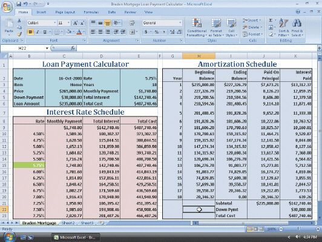Click the Orientation text angle icon
The height and width of the screenshot is (242, 322).
(x=116, y=23)
